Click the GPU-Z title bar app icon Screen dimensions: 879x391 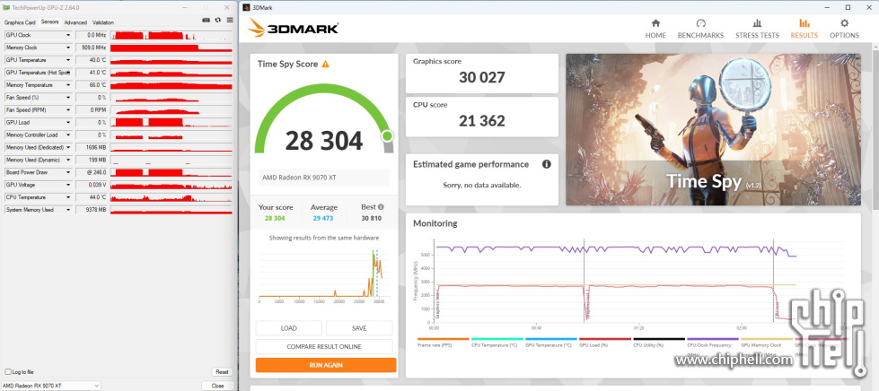pyautogui.click(x=6, y=7)
